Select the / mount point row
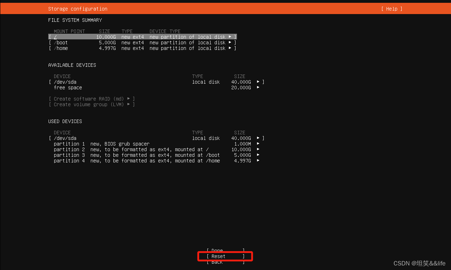Viewport: 451px width, 270px height. (143, 37)
